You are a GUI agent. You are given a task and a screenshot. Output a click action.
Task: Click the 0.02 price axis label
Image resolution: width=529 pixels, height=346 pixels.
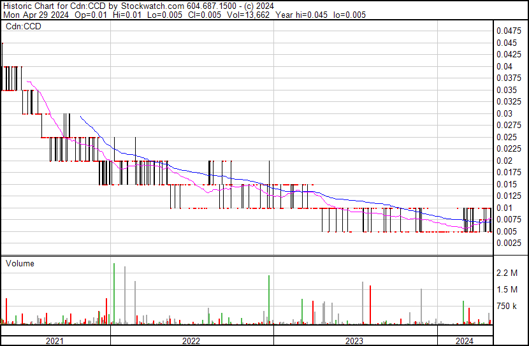click(505, 161)
